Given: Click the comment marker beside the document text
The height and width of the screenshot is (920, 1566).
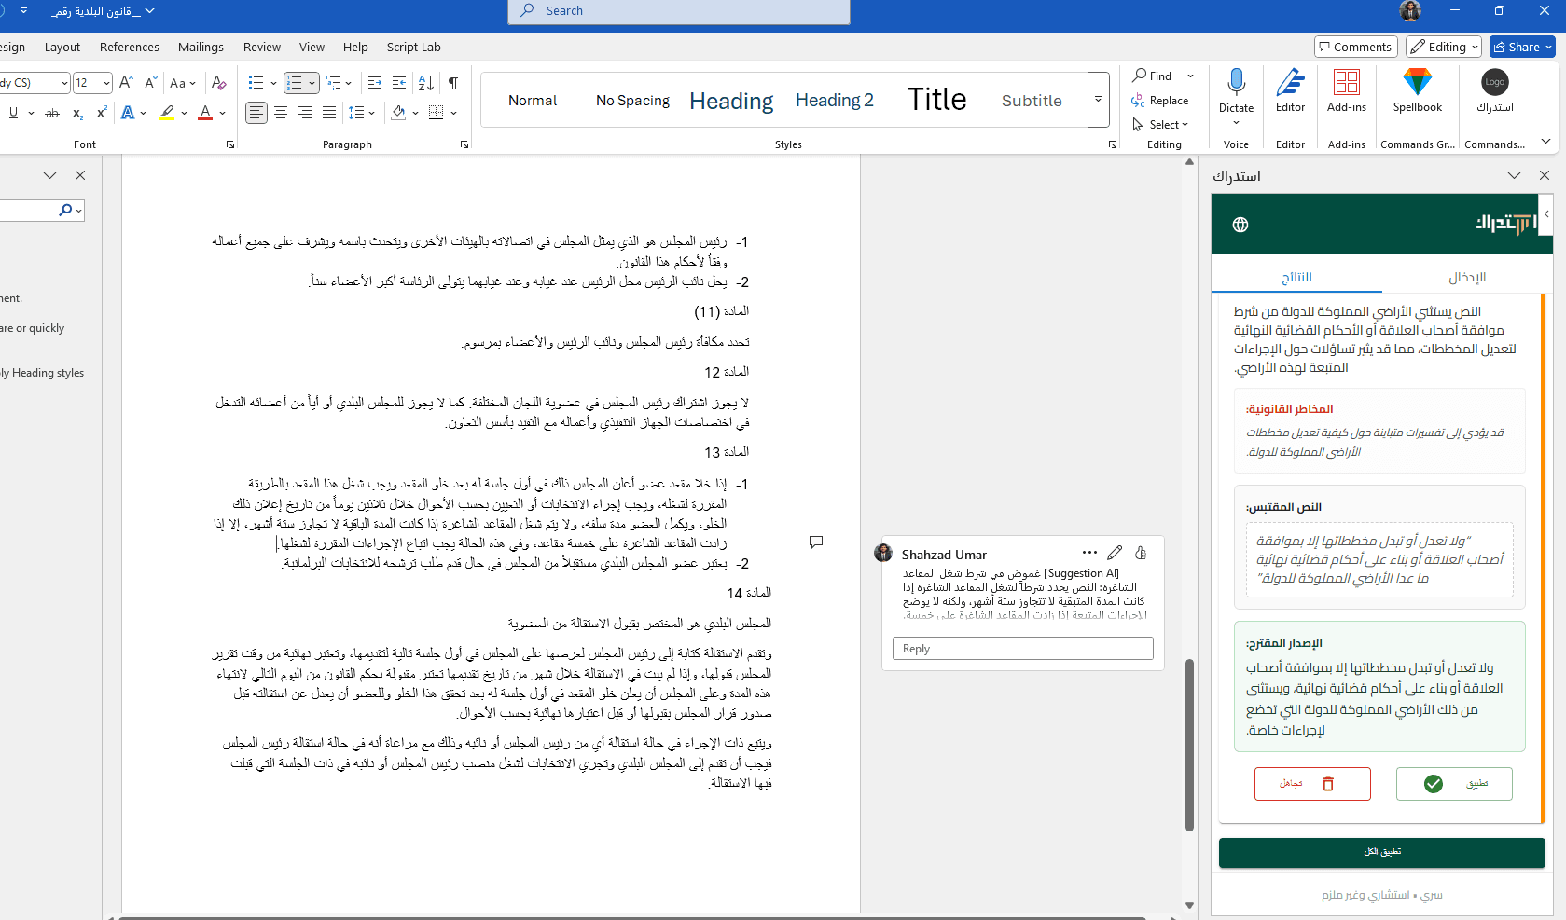Looking at the screenshot, I should pos(816,542).
